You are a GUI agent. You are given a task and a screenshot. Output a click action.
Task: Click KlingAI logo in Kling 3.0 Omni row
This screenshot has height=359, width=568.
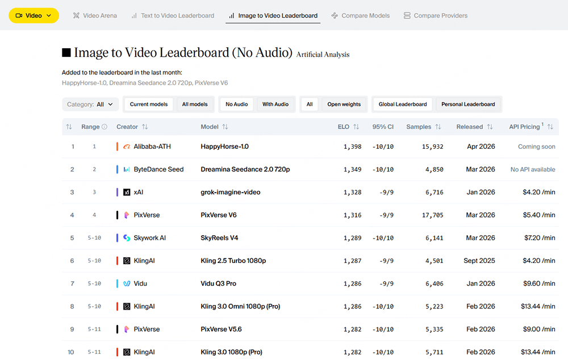127,307
